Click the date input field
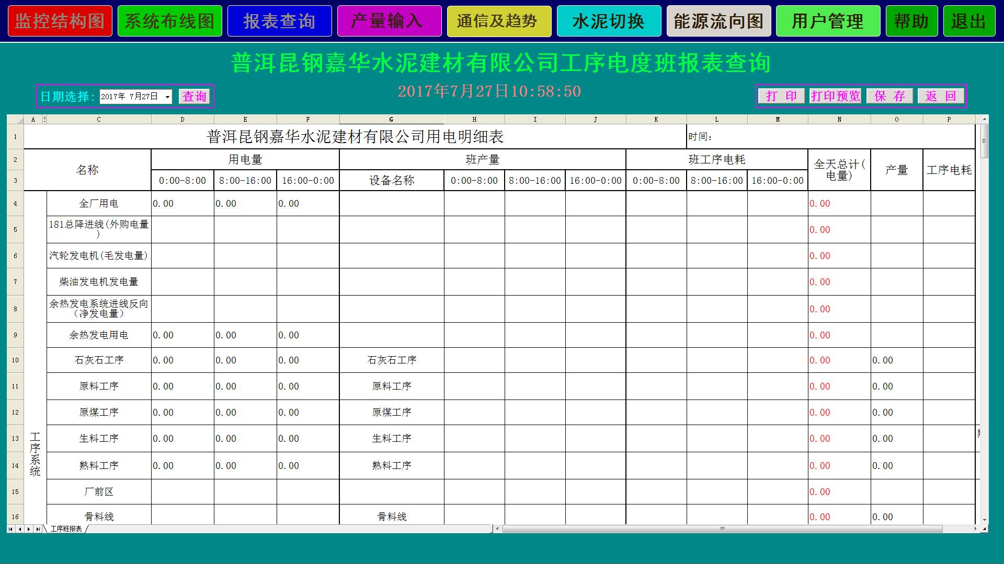The height and width of the screenshot is (564, 1004). [x=131, y=97]
